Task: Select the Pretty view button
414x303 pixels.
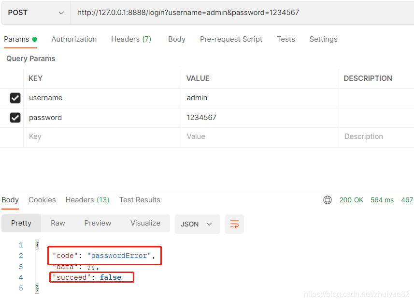Action: (x=21, y=223)
